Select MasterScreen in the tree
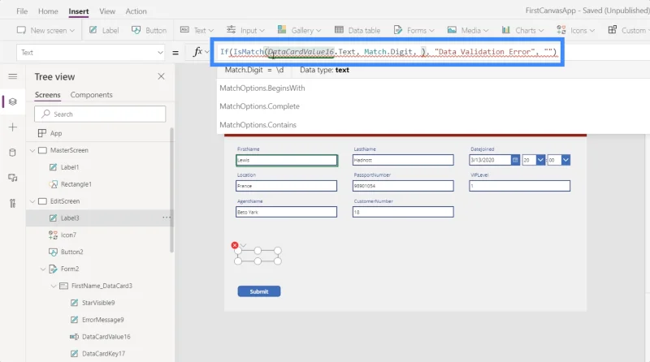This screenshot has width=650, height=362. 69,150
